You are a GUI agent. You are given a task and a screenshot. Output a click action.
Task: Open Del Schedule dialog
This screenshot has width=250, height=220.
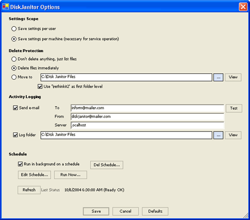pyautogui.click(x=107, y=165)
